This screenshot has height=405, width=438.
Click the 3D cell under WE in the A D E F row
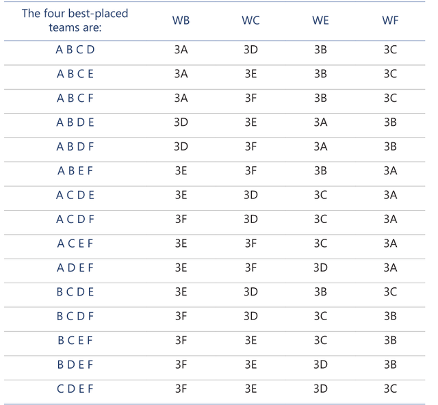(x=320, y=268)
